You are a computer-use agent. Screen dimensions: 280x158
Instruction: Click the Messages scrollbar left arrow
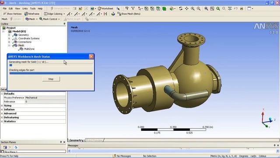[69, 151]
